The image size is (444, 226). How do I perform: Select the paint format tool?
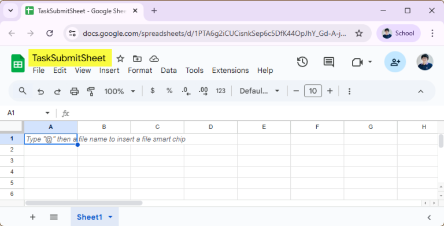[91, 91]
